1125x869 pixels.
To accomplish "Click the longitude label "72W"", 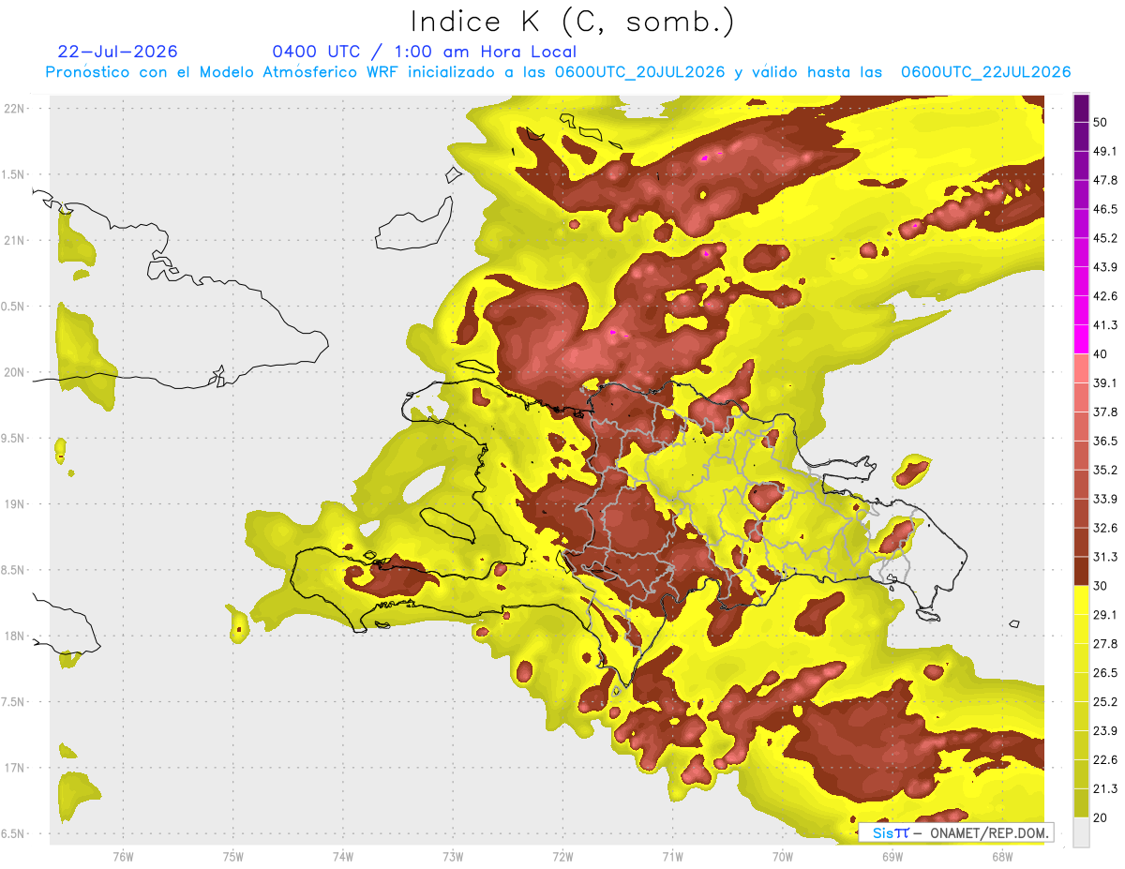I will pyautogui.click(x=563, y=857).
